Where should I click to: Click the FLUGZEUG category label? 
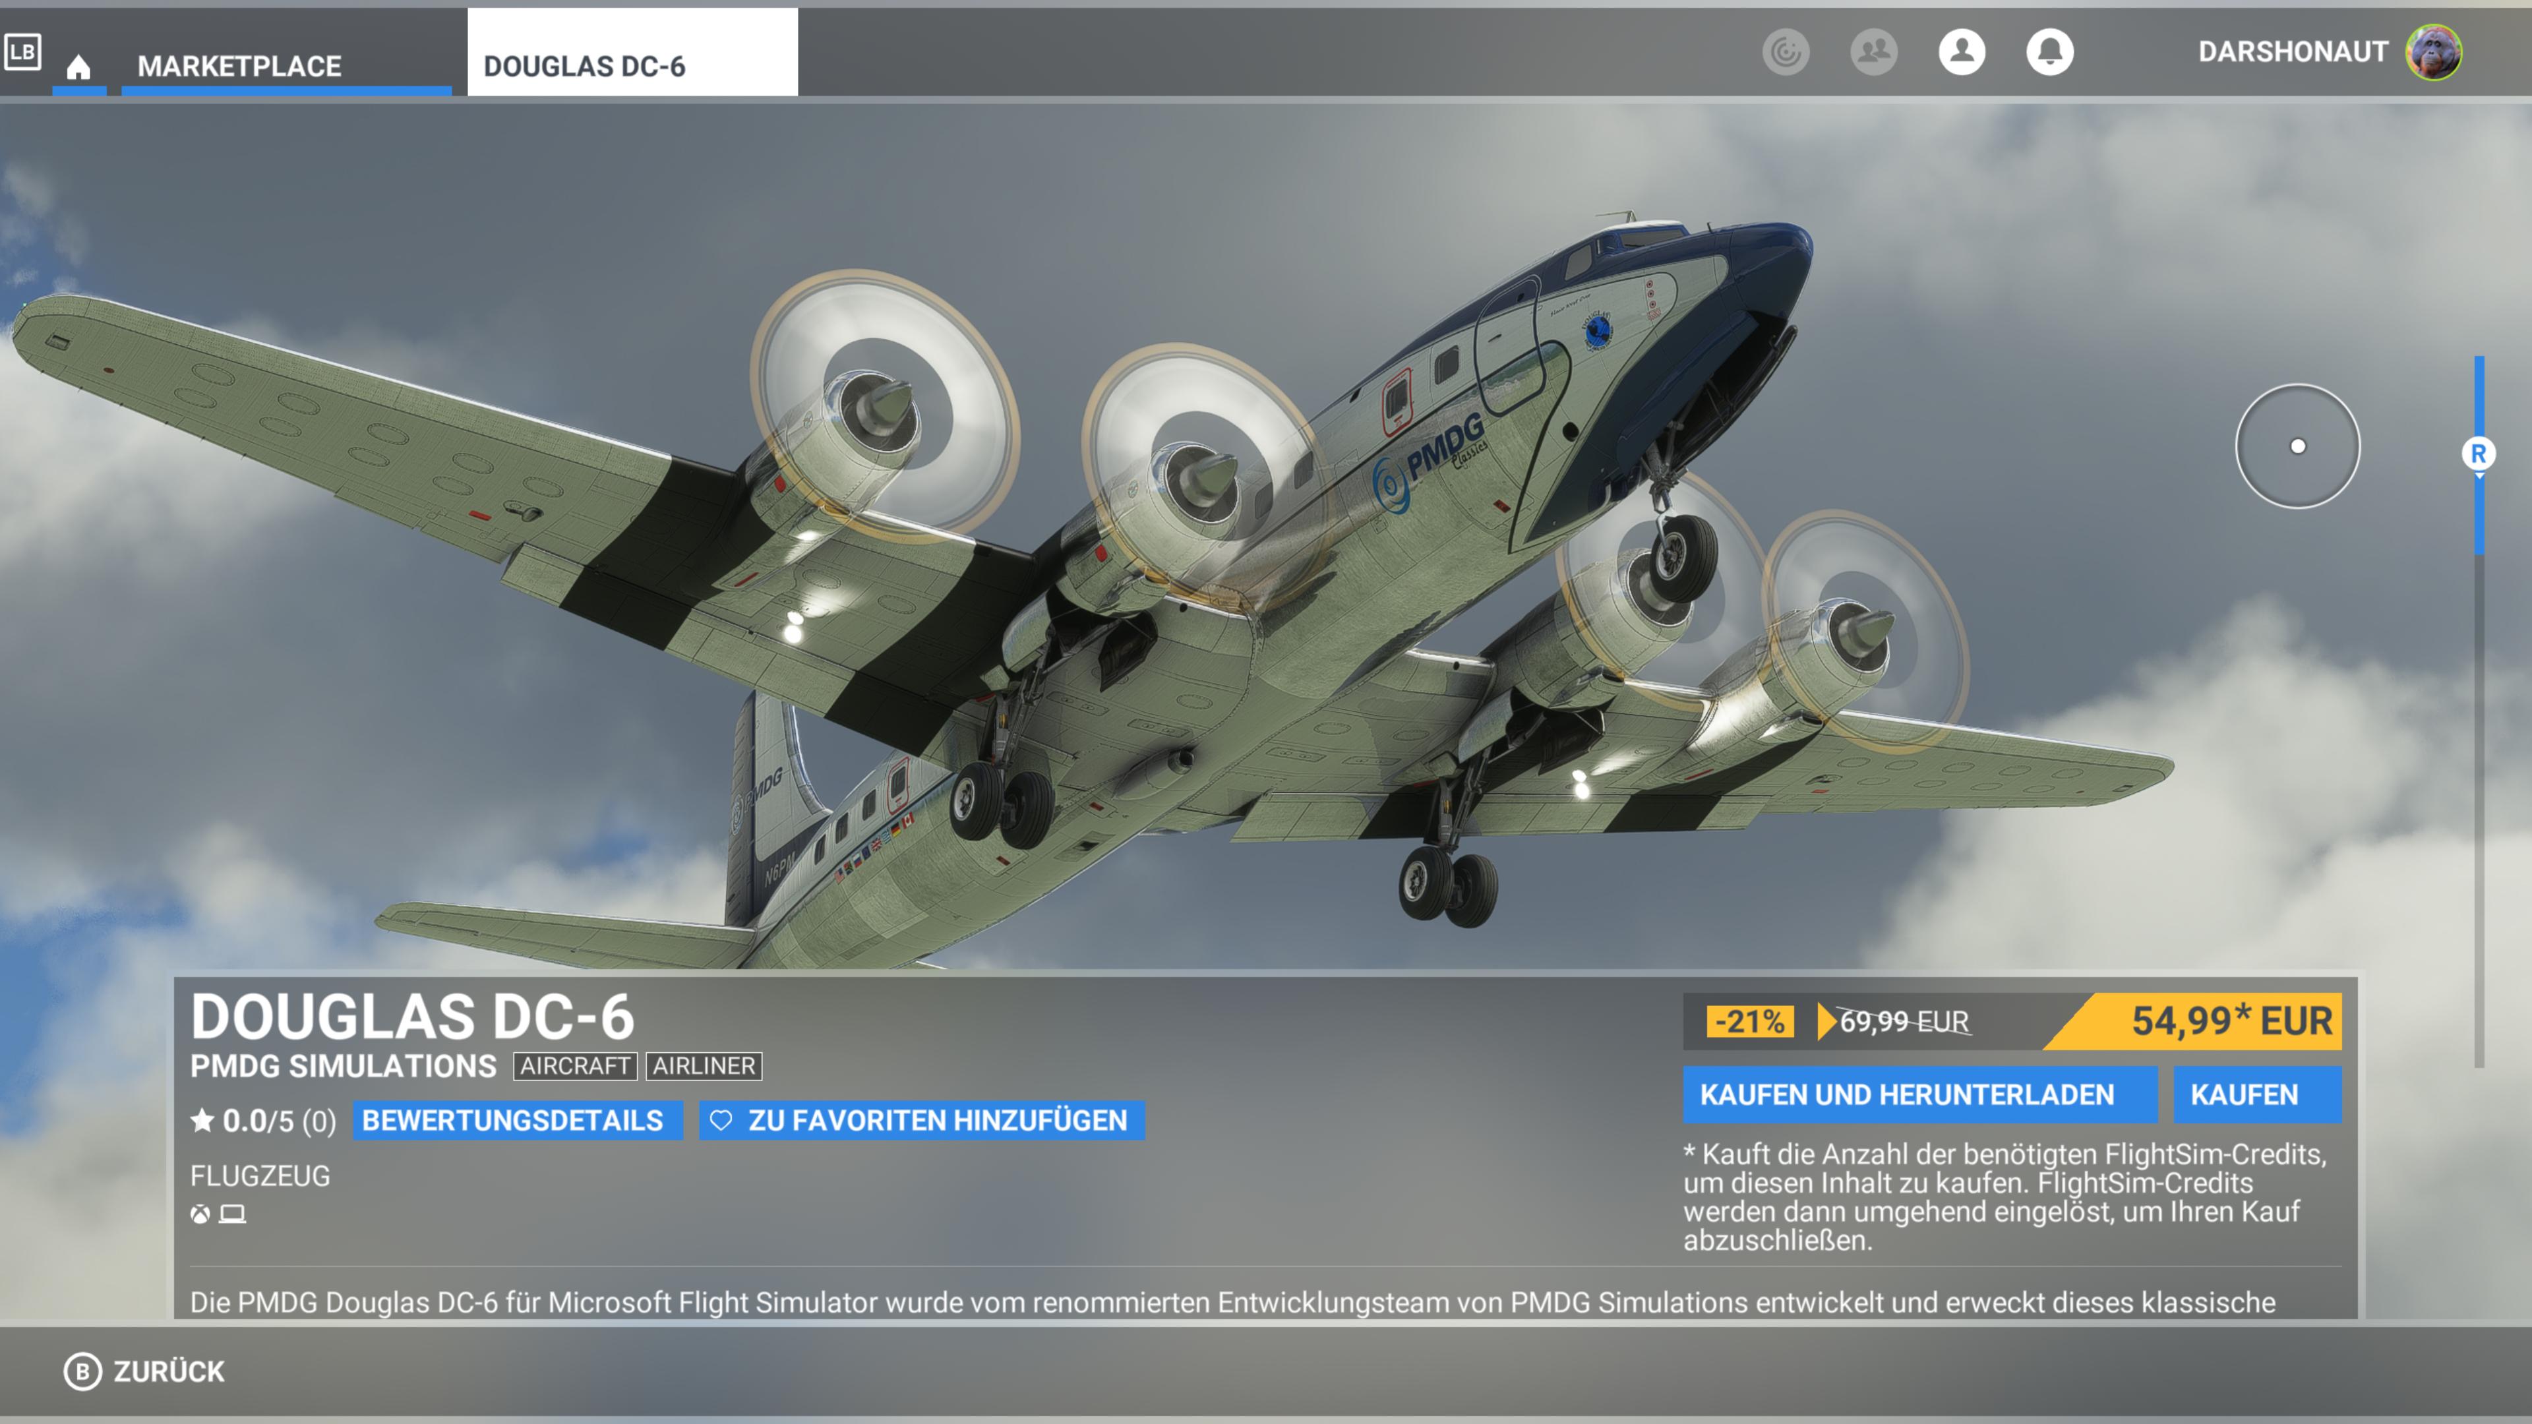tap(260, 1176)
